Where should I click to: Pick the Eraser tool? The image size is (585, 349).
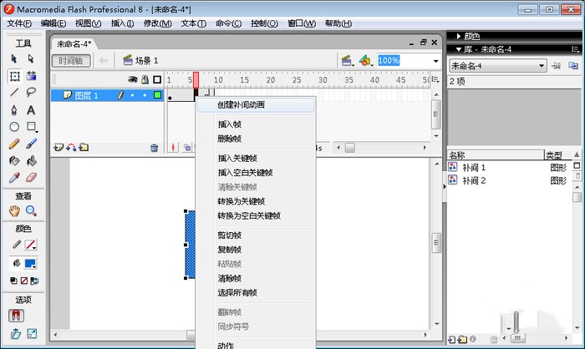[32, 177]
